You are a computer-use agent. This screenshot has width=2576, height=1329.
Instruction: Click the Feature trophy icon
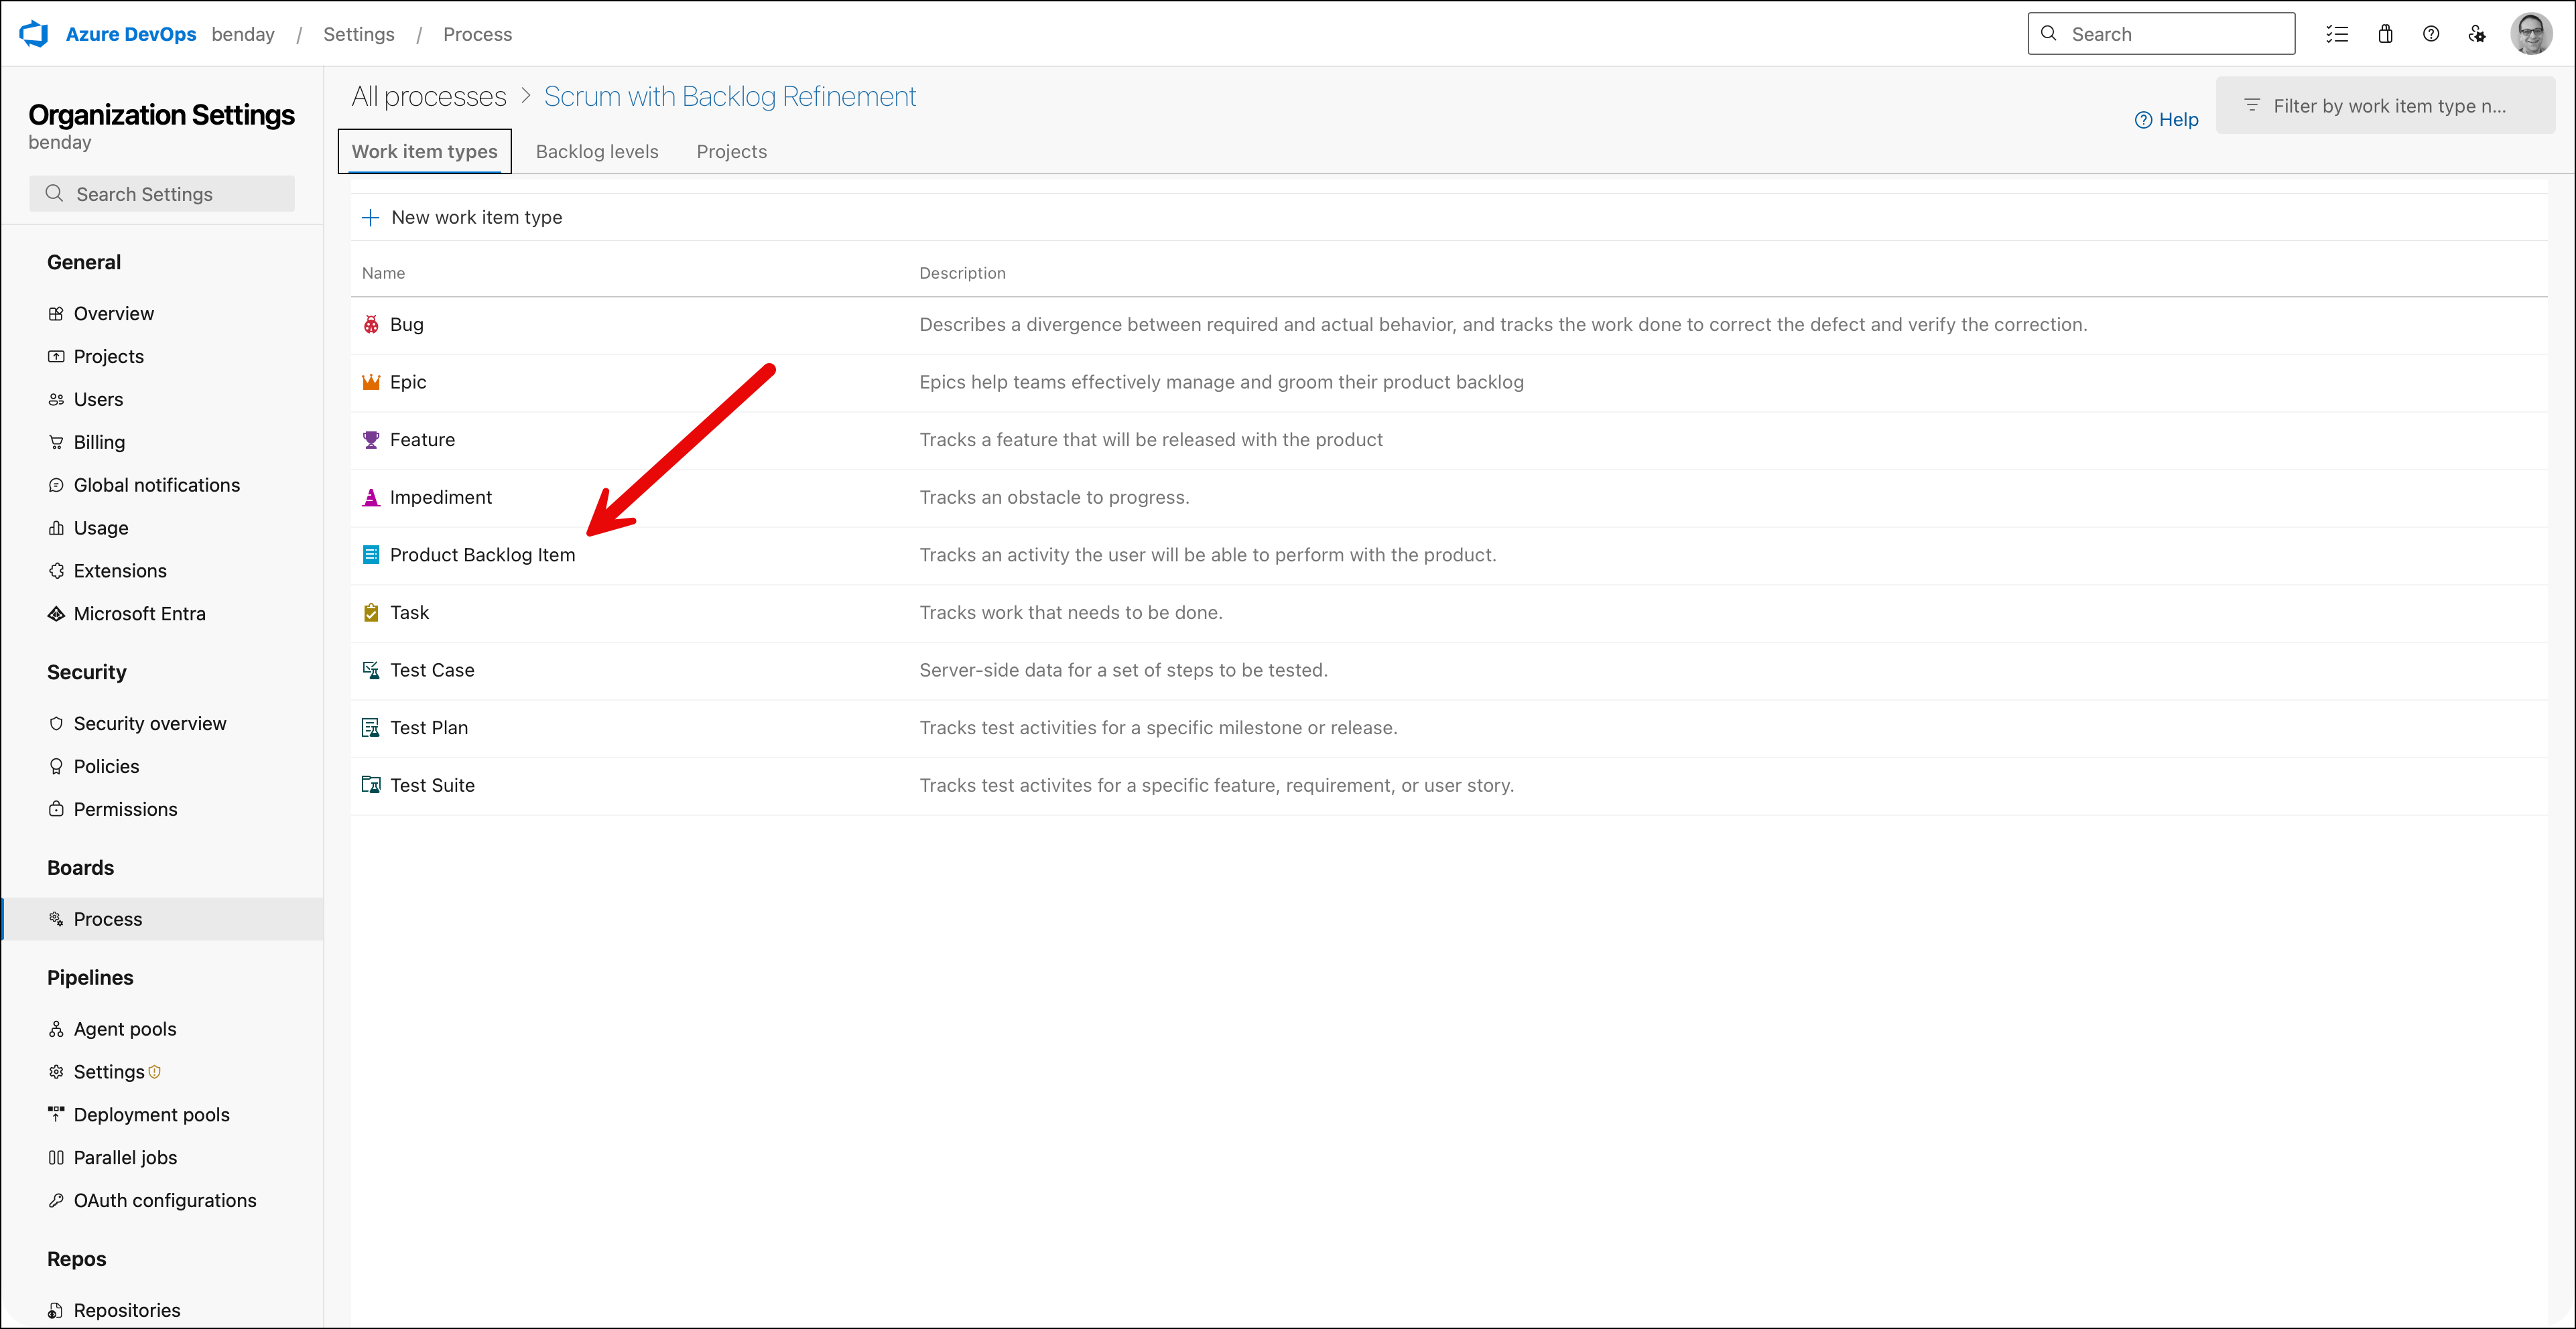point(370,439)
